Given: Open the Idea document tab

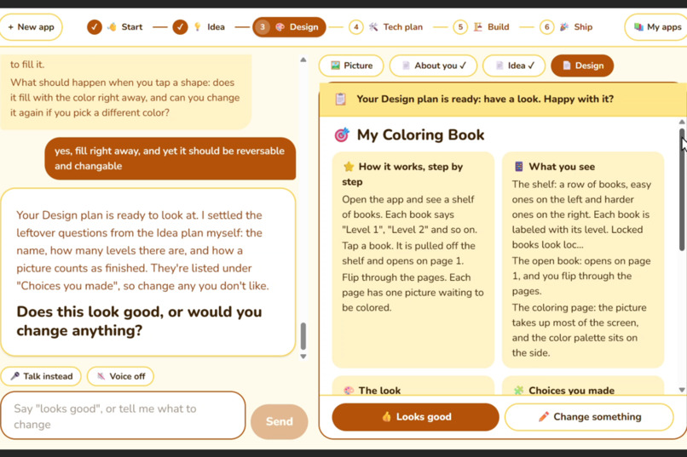Looking at the screenshot, I should point(514,66).
